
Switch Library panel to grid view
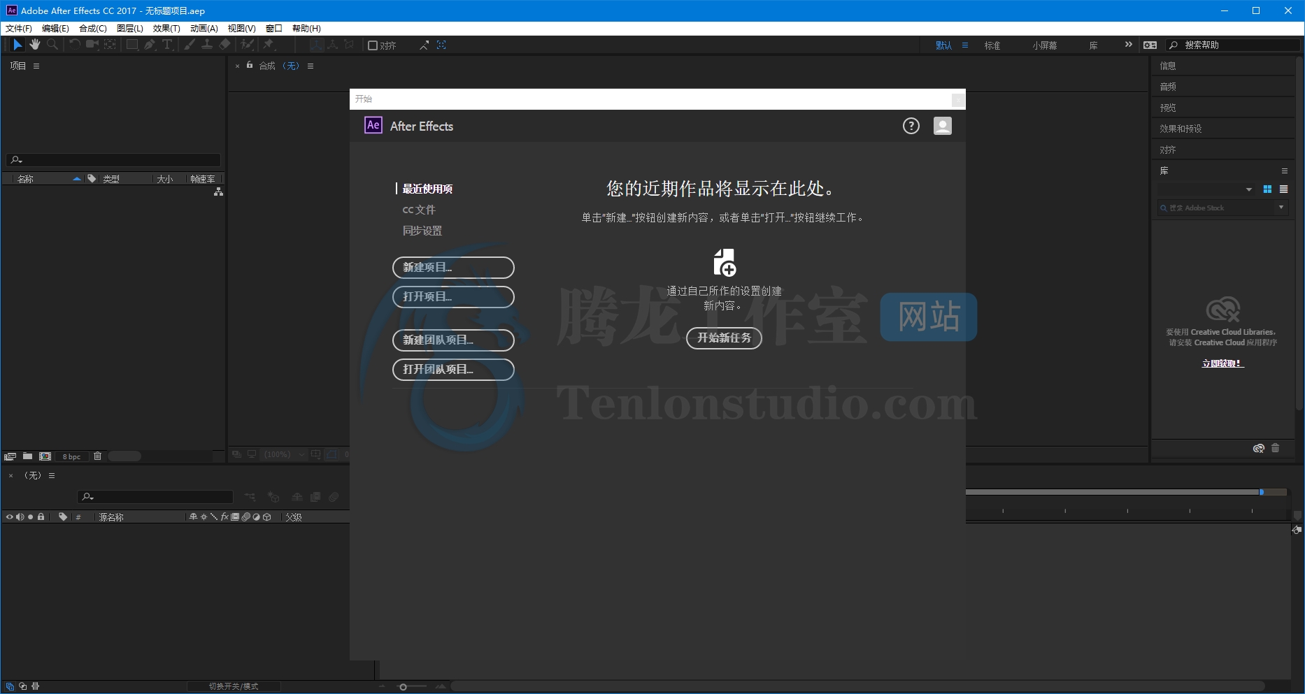tap(1267, 189)
